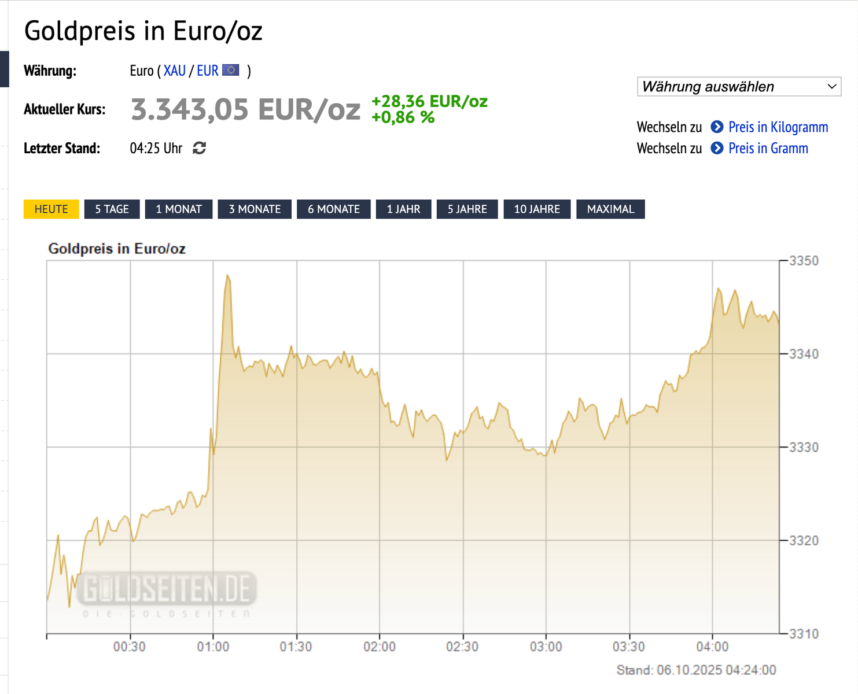858x694 pixels.
Task: Click the refresh icon beside 04:25 Uhr
Action: coord(200,149)
